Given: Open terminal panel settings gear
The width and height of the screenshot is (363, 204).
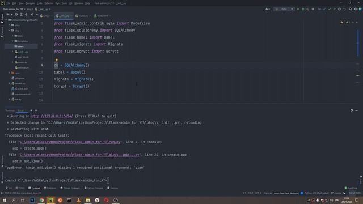Looking at the screenshot, I should [x=352, y=110].
